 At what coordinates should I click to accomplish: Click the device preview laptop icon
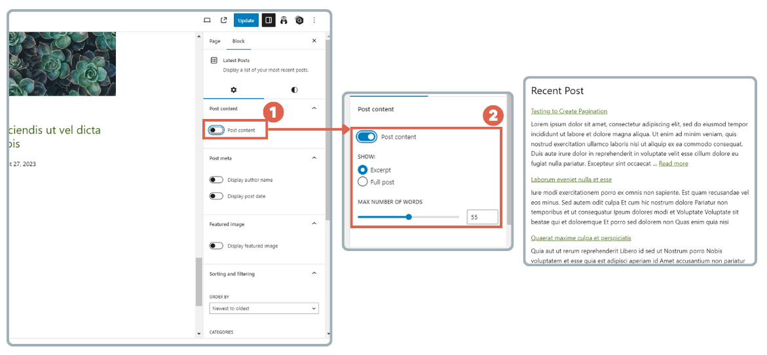(x=207, y=20)
